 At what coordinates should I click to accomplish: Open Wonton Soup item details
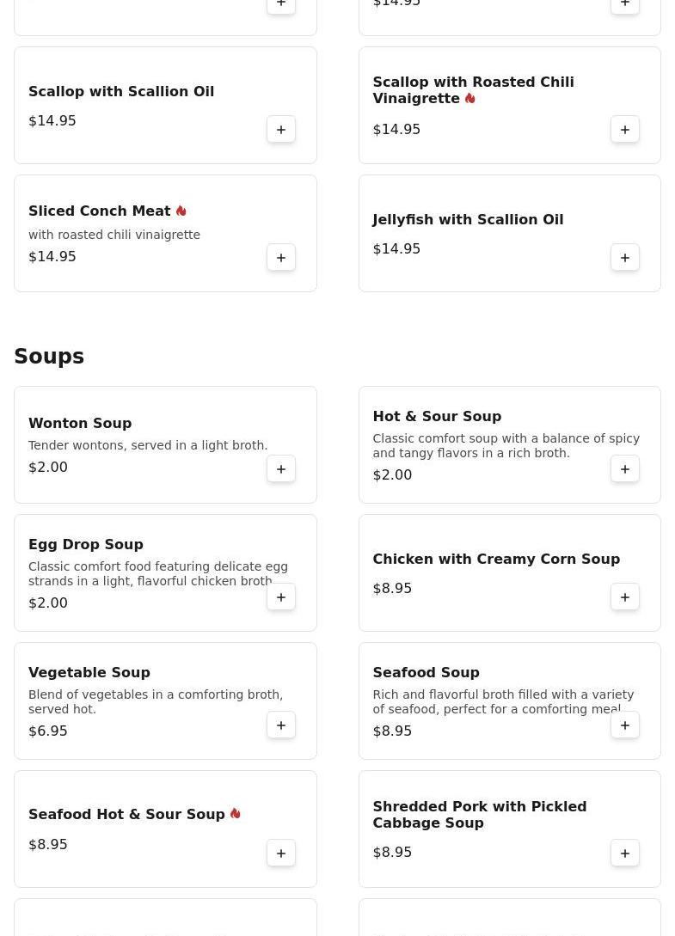tap(80, 423)
